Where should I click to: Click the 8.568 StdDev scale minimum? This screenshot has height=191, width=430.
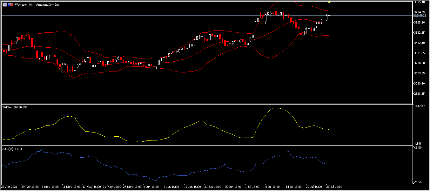pyautogui.click(x=419, y=144)
